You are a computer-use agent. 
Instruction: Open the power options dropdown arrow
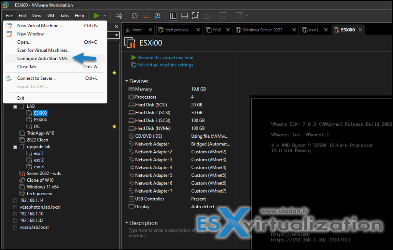tap(104, 16)
